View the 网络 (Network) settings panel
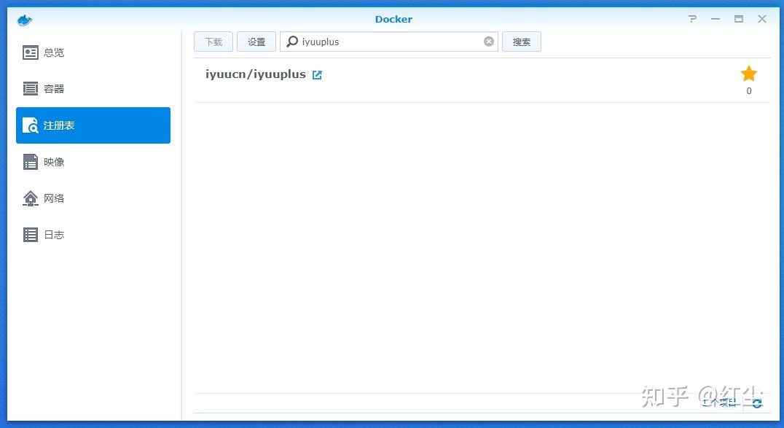 pos(53,198)
